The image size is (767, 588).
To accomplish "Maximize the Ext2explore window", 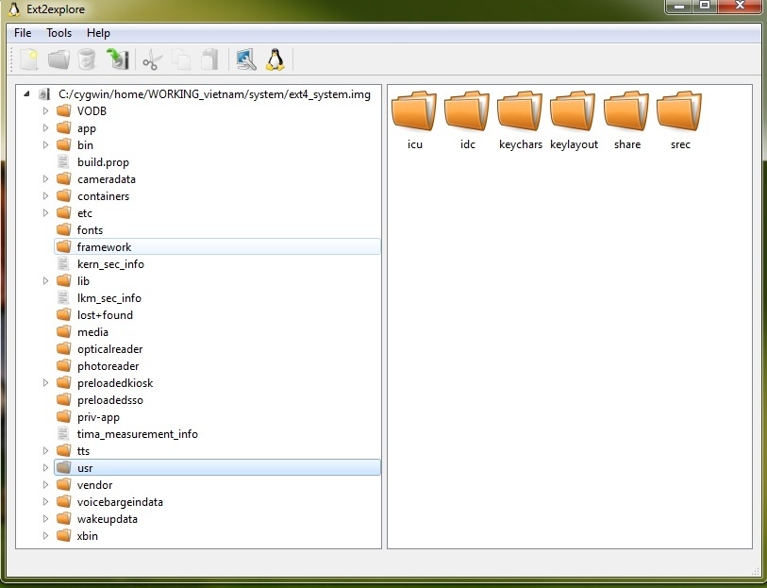I will [x=705, y=6].
